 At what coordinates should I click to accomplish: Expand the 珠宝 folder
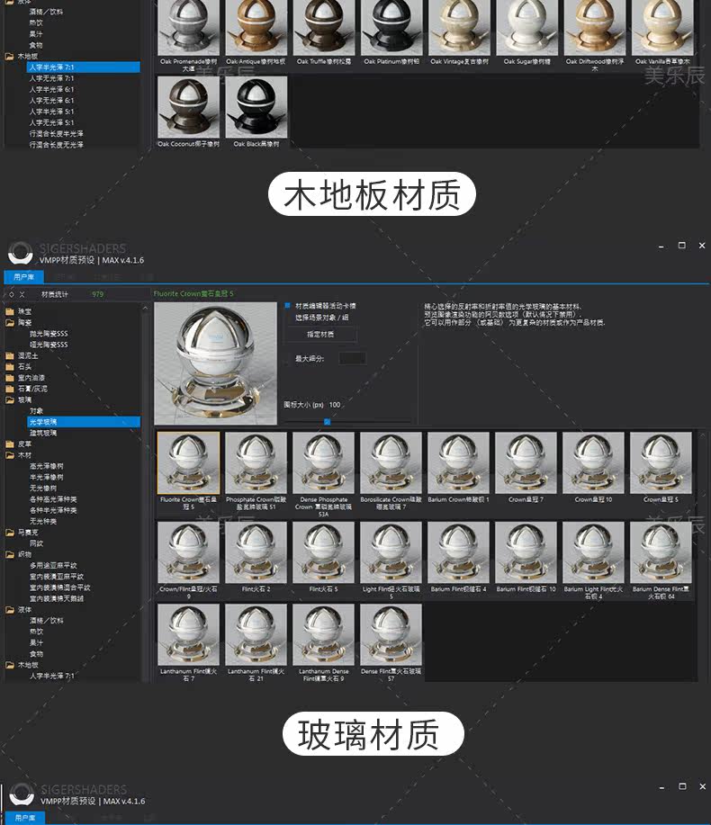tap(10, 311)
